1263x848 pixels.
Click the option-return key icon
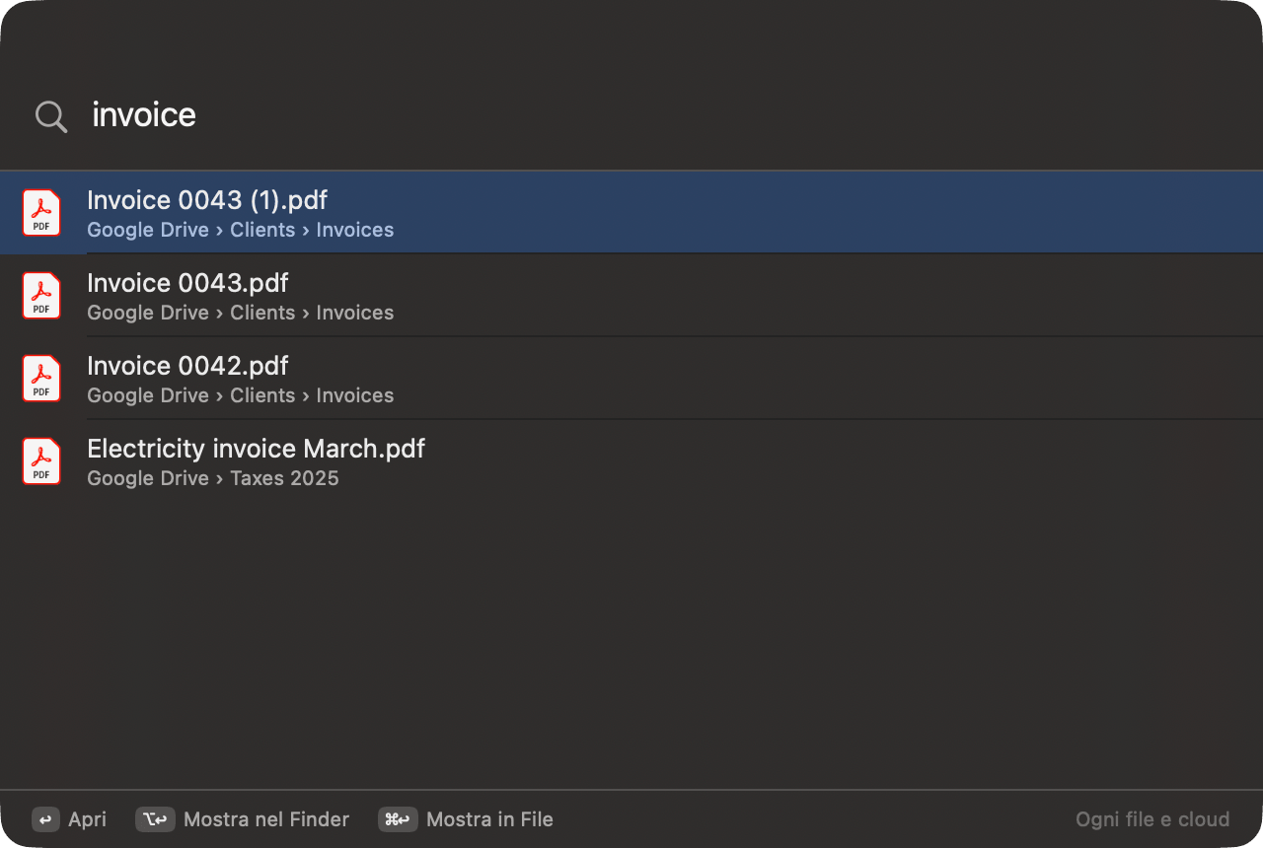pos(155,819)
